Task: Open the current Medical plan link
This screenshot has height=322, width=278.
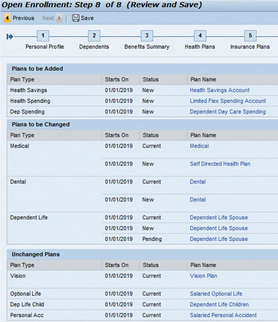Action: pos(199,146)
